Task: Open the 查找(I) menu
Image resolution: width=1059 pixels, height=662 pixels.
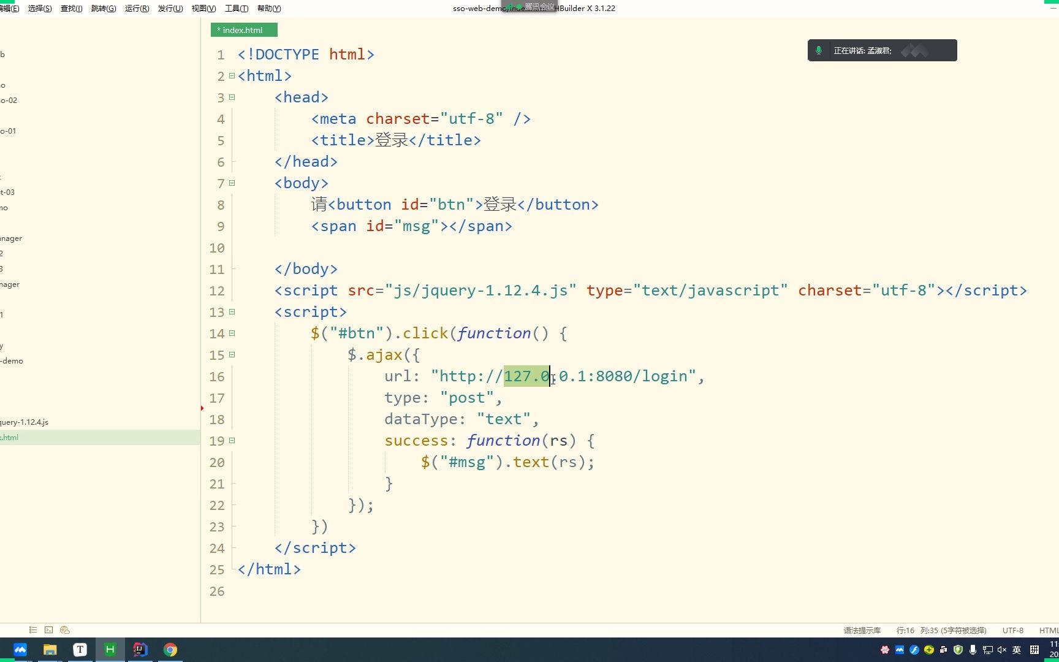Action: pyautogui.click(x=71, y=9)
